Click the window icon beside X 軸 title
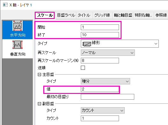The image size is (168, 125). click(5, 5)
